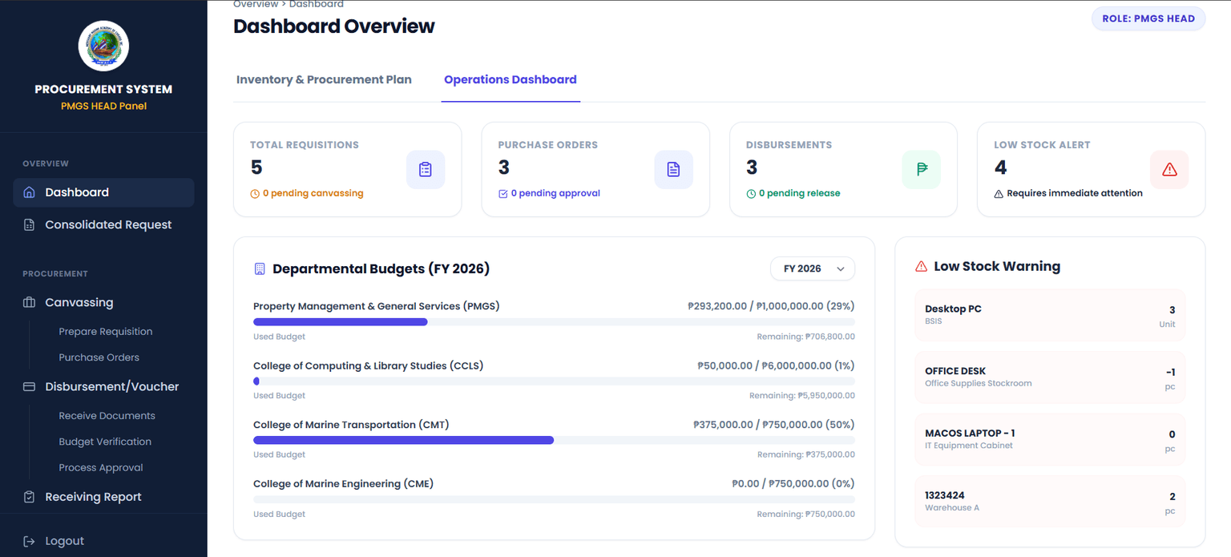Click the ROLE: PMGS HEAD badge
1231x557 pixels.
pyautogui.click(x=1148, y=18)
